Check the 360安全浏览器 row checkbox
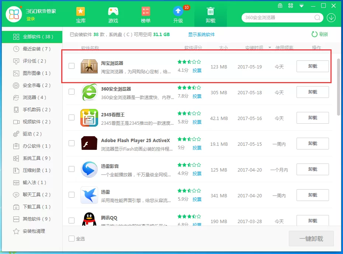Viewport: 343px width, 254px height. (x=72, y=92)
